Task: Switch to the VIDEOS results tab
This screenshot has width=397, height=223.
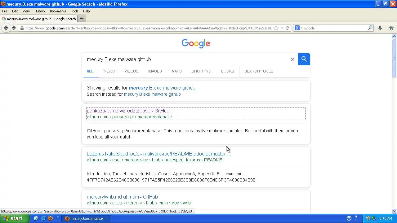Action: point(131,71)
